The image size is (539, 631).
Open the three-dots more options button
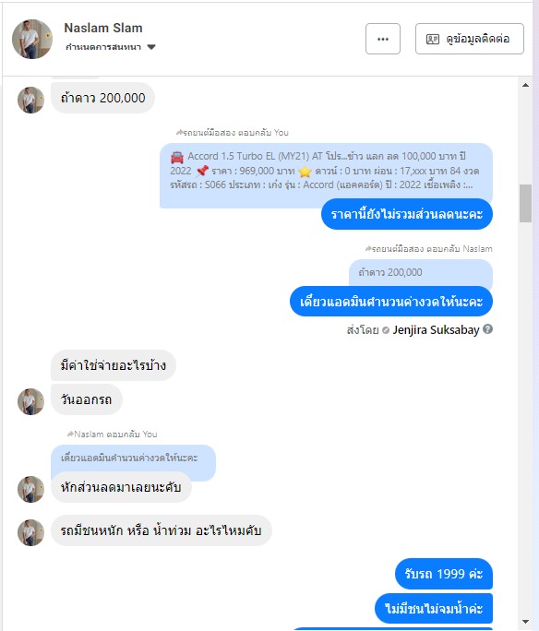382,39
